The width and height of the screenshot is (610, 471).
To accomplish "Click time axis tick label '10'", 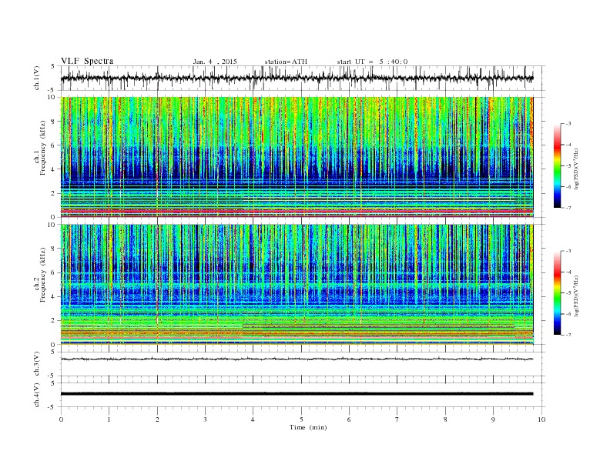I will click(x=541, y=419).
